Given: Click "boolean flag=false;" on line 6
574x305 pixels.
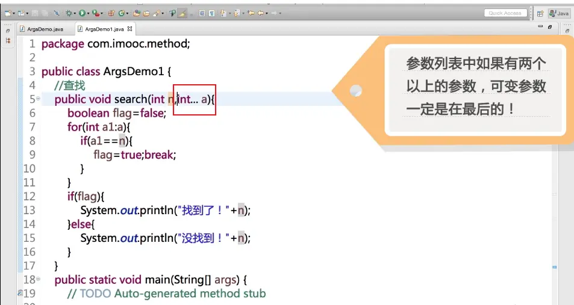Looking at the screenshot, I should 117,113.
